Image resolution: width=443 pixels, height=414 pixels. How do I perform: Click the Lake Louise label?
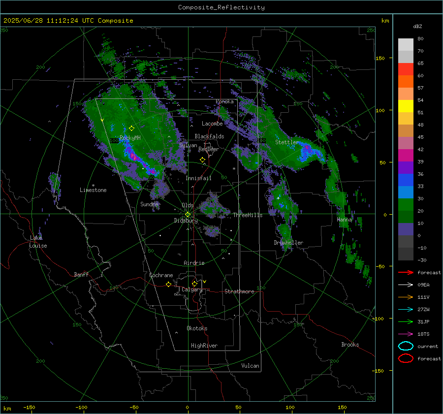click(x=38, y=242)
